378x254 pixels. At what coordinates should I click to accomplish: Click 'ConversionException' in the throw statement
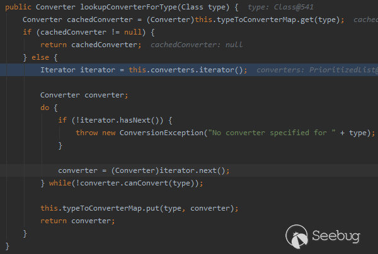click(x=161, y=133)
